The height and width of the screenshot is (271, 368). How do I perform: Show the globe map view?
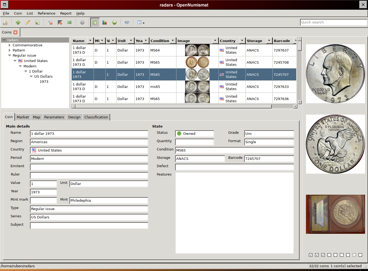click(114, 22)
